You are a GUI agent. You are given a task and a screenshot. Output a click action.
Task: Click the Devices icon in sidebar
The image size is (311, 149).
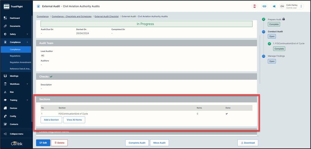pos(5,108)
